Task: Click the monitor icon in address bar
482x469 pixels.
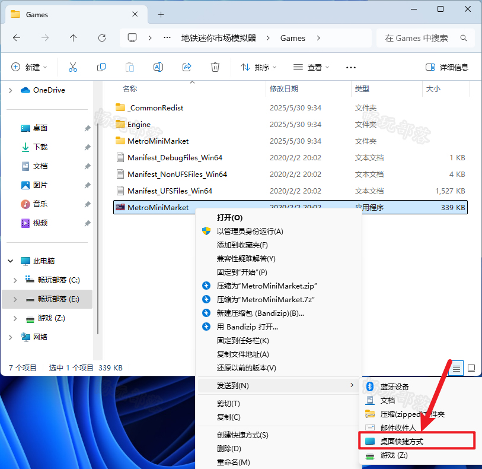Action: coord(132,38)
